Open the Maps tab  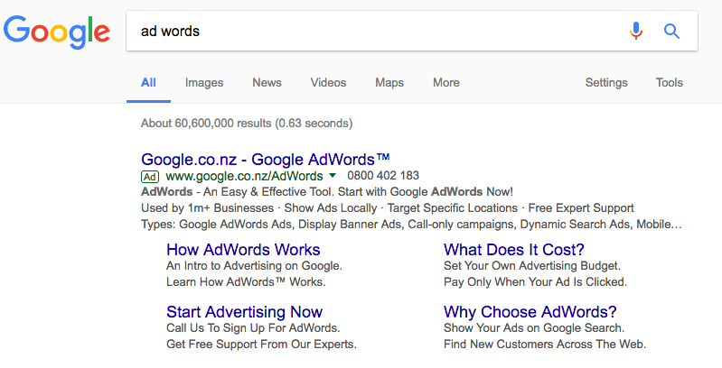click(389, 83)
